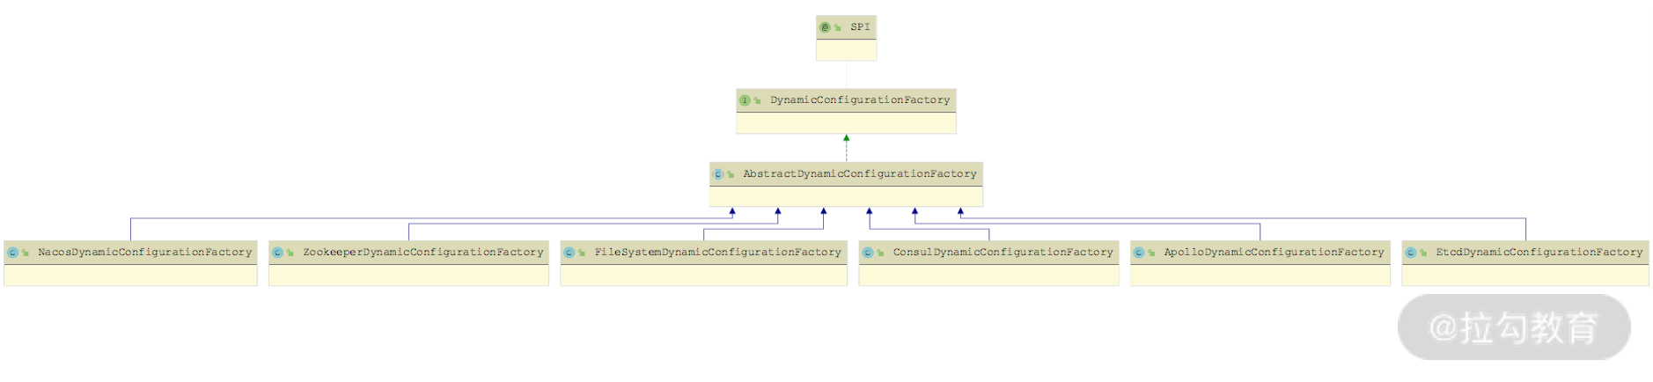Click the class icon beside FileSystemDynamicConfigurationFactory
1653x382 pixels.
[569, 253]
